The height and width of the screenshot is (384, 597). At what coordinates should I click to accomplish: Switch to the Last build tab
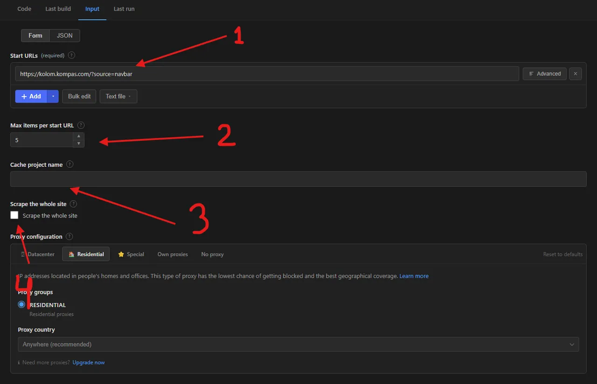coord(58,9)
